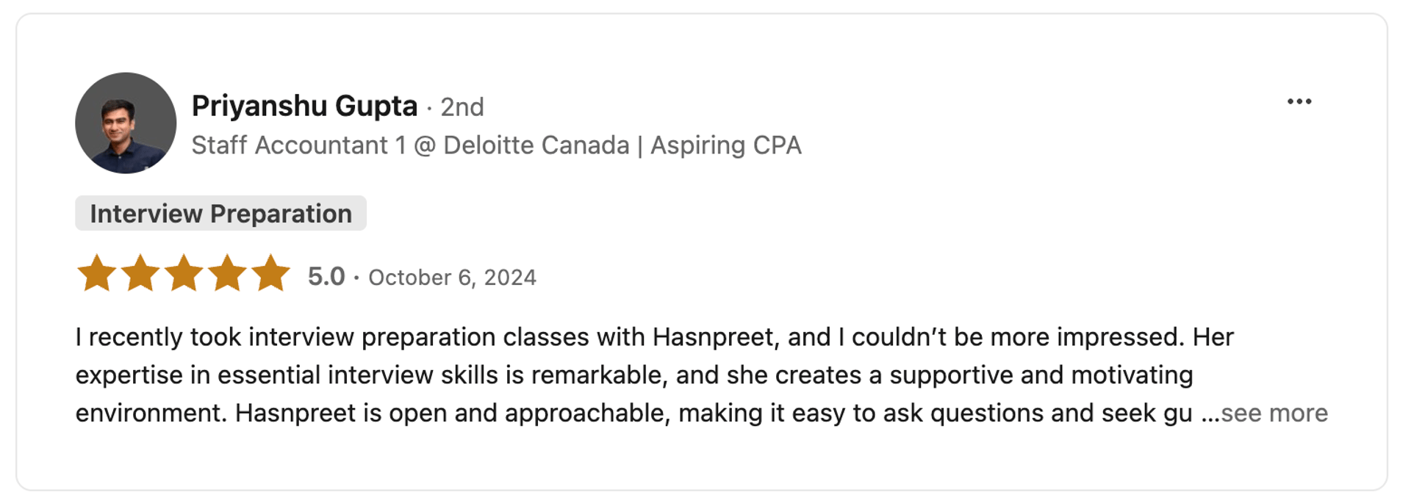Viewport: 1411px width, 503px height.
Task: Click the 5.0 rating score
Action: point(326,277)
